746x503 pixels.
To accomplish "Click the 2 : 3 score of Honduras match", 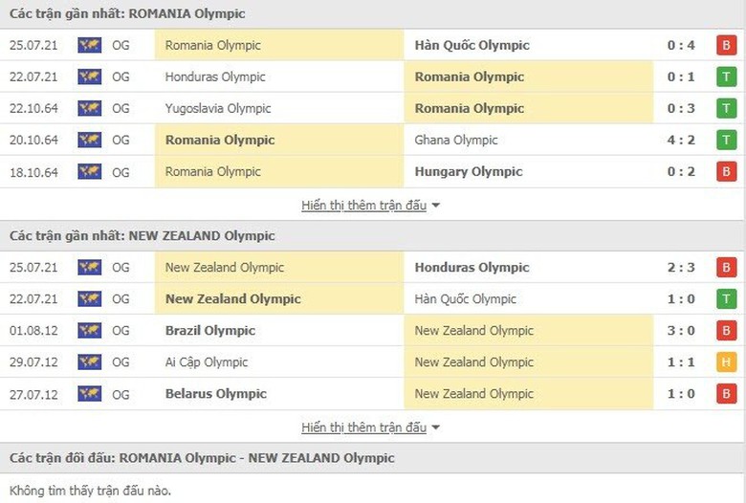I will click(x=679, y=268).
